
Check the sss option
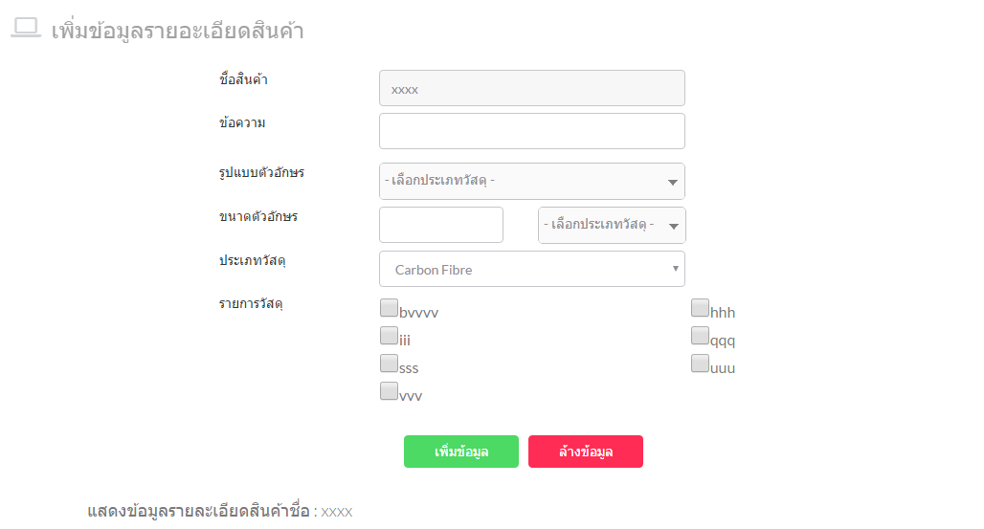tap(389, 364)
